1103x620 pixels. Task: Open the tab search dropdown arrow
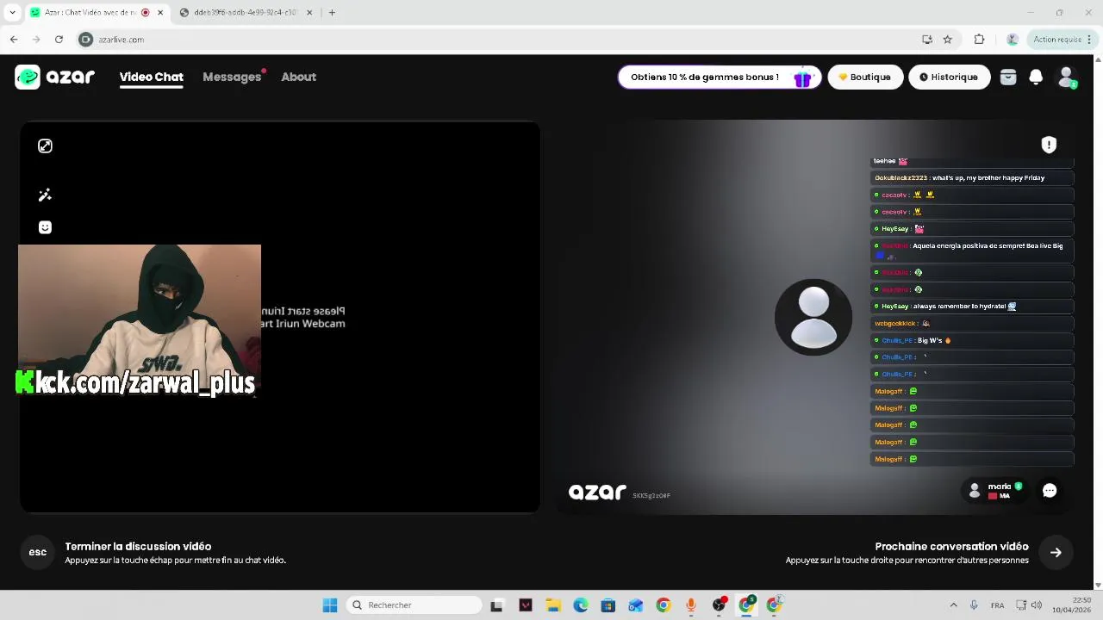coord(12,12)
